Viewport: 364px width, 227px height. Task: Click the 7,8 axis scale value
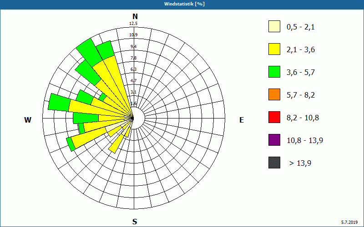[133, 58]
